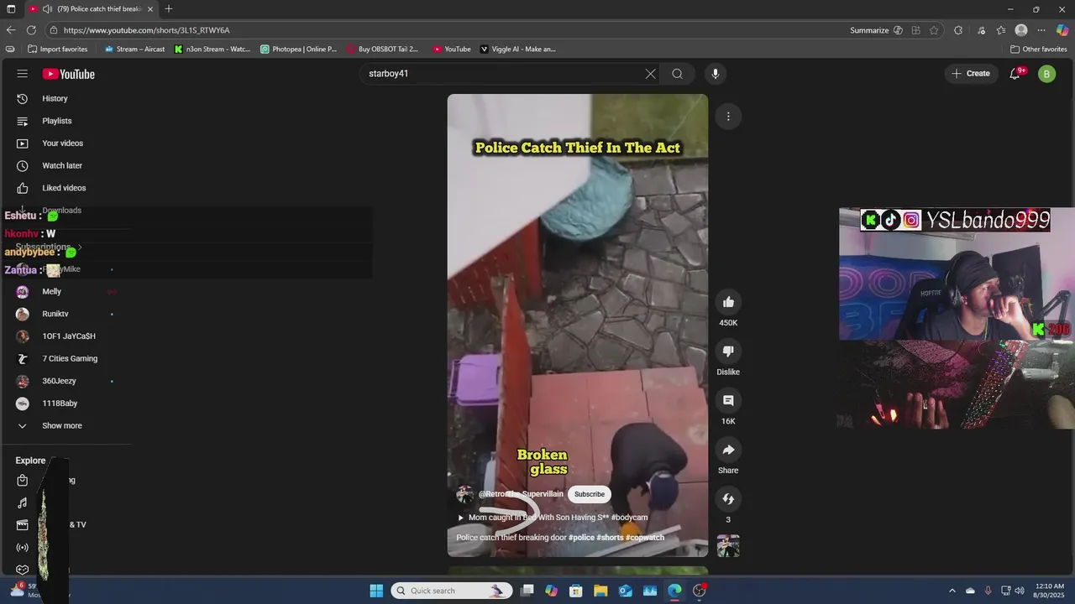The image size is (1075, 604).
Task: Open the tab actions menu icon
Action: (11, 9)
